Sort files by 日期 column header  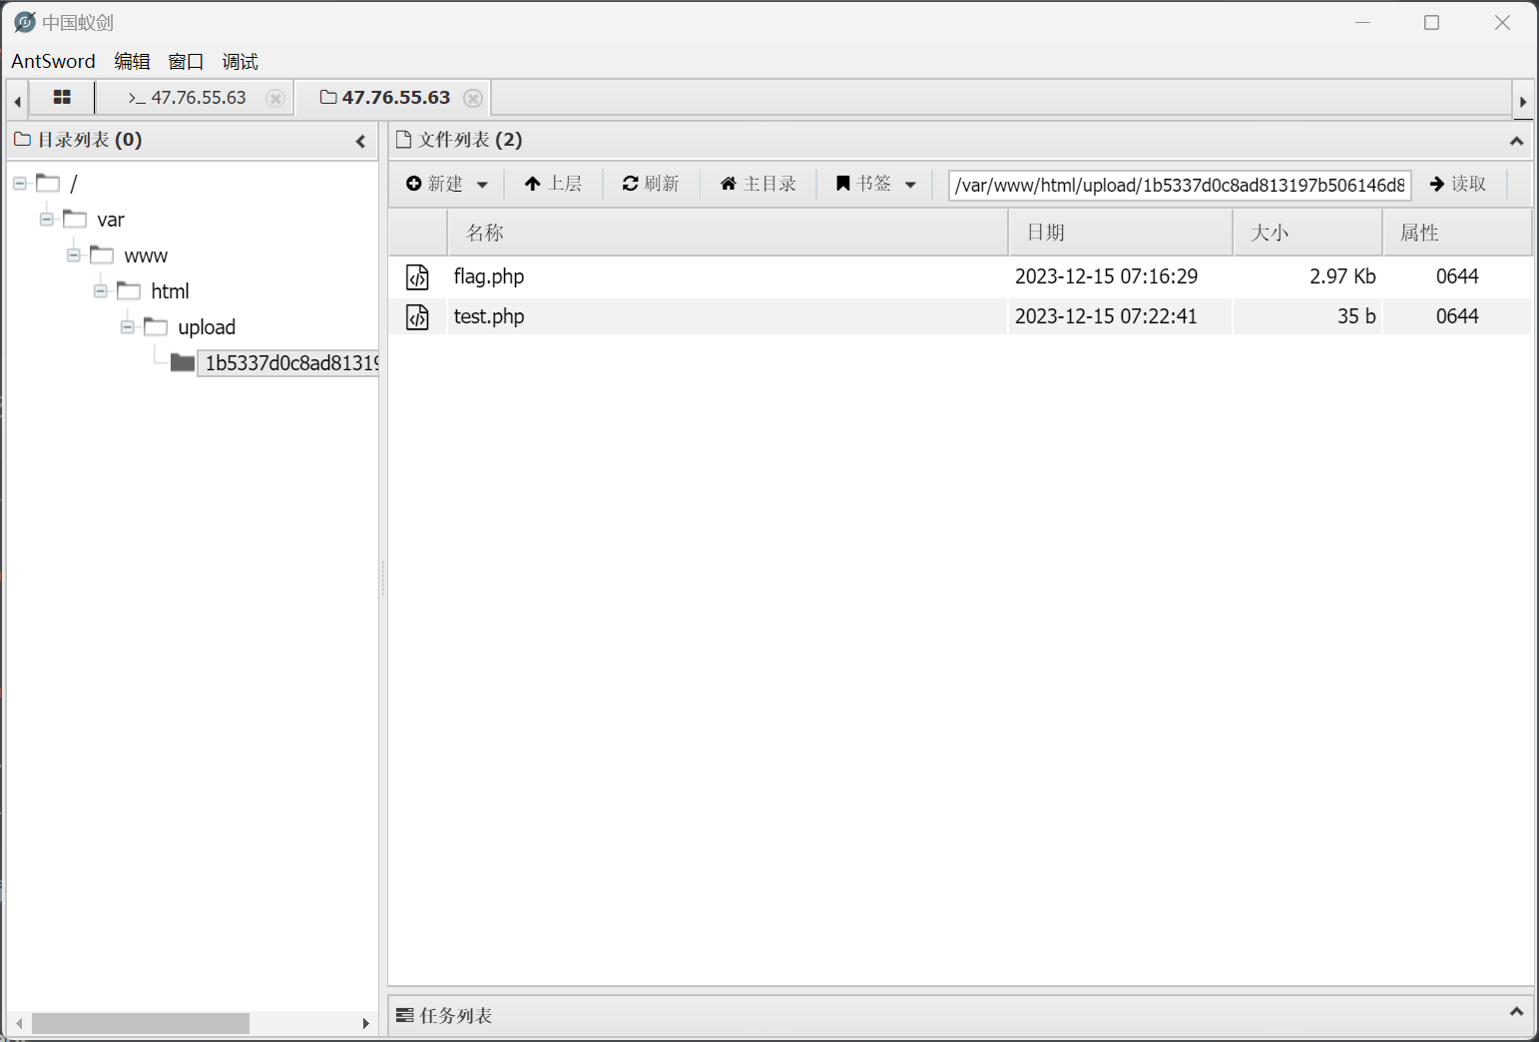(1121, 233)
